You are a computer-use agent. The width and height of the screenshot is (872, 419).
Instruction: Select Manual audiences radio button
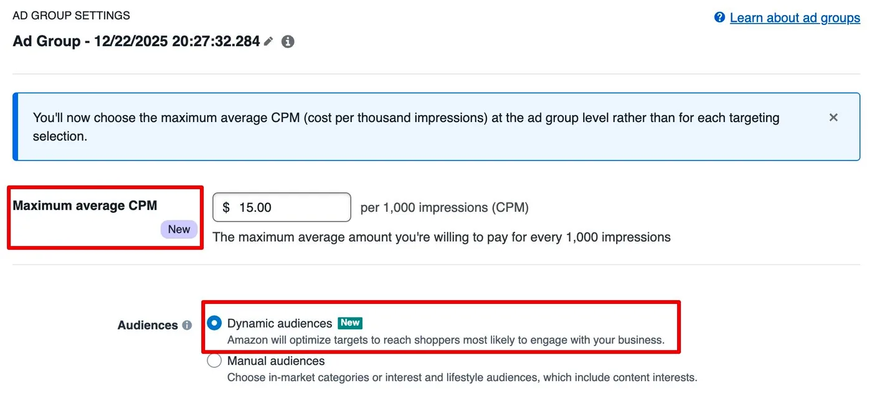pos(214,360)
